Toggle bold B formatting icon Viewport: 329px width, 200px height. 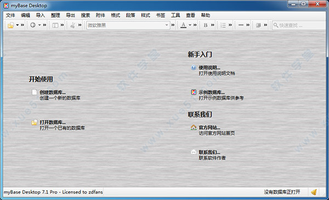206,25
